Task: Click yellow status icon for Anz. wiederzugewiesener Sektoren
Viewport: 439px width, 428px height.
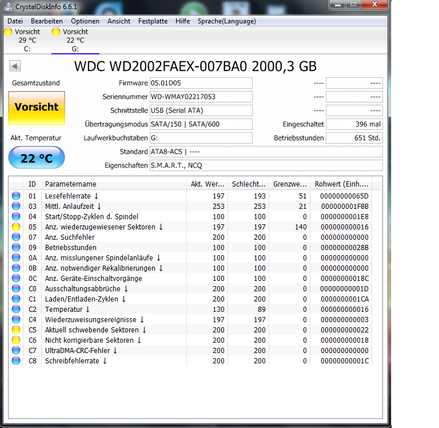Action: 16,227
